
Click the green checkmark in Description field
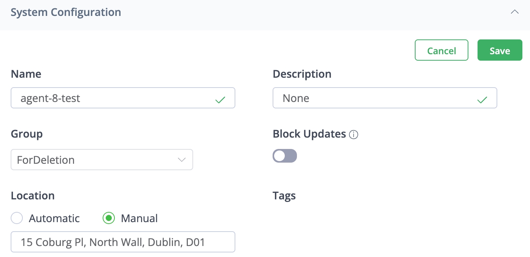tap(482, 100)
